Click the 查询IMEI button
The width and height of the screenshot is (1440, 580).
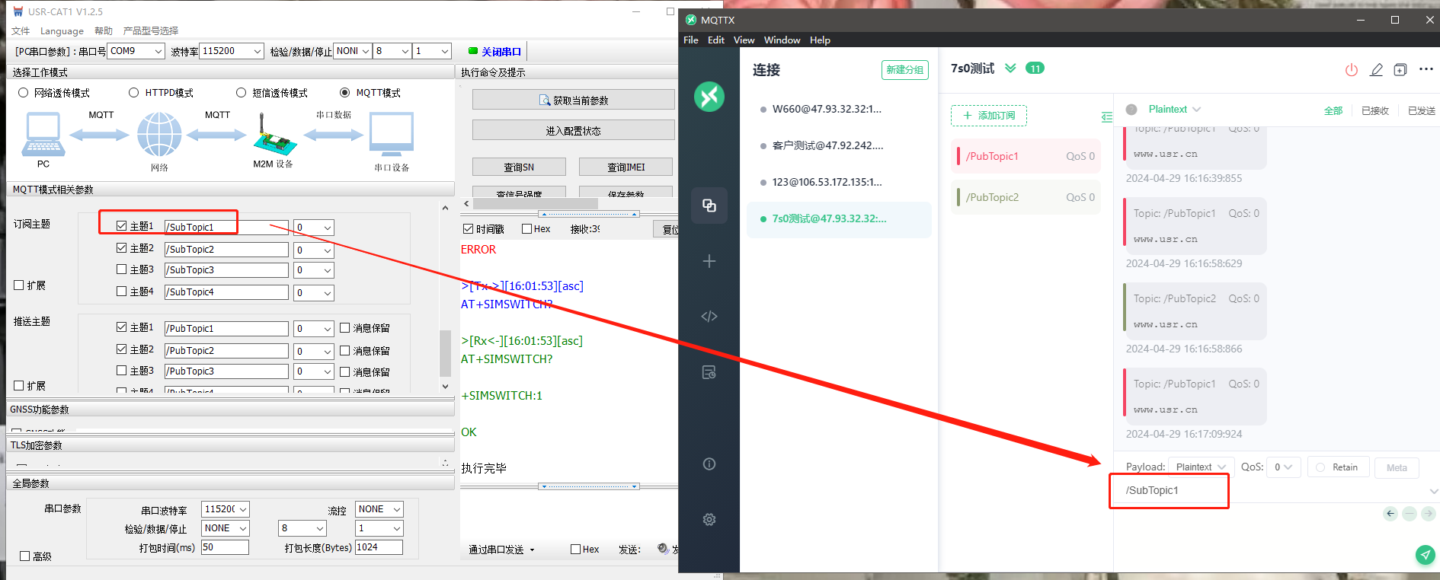coord(626,167)
